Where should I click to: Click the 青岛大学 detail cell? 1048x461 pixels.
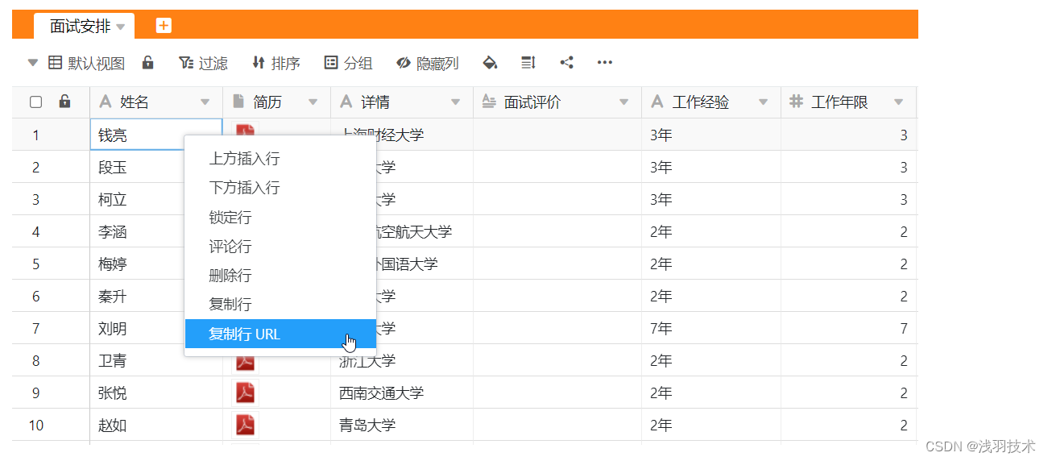coord(402,425)
